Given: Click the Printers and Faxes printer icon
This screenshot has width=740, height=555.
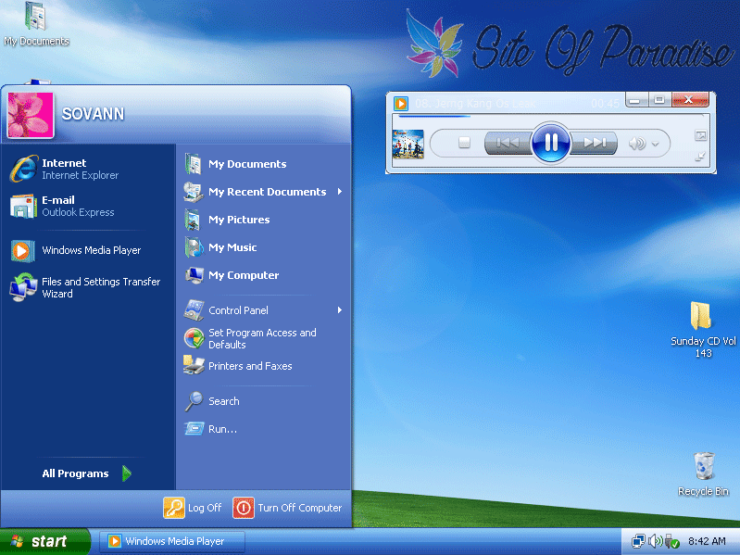Looking at the screenshot, I should (193, 365).
